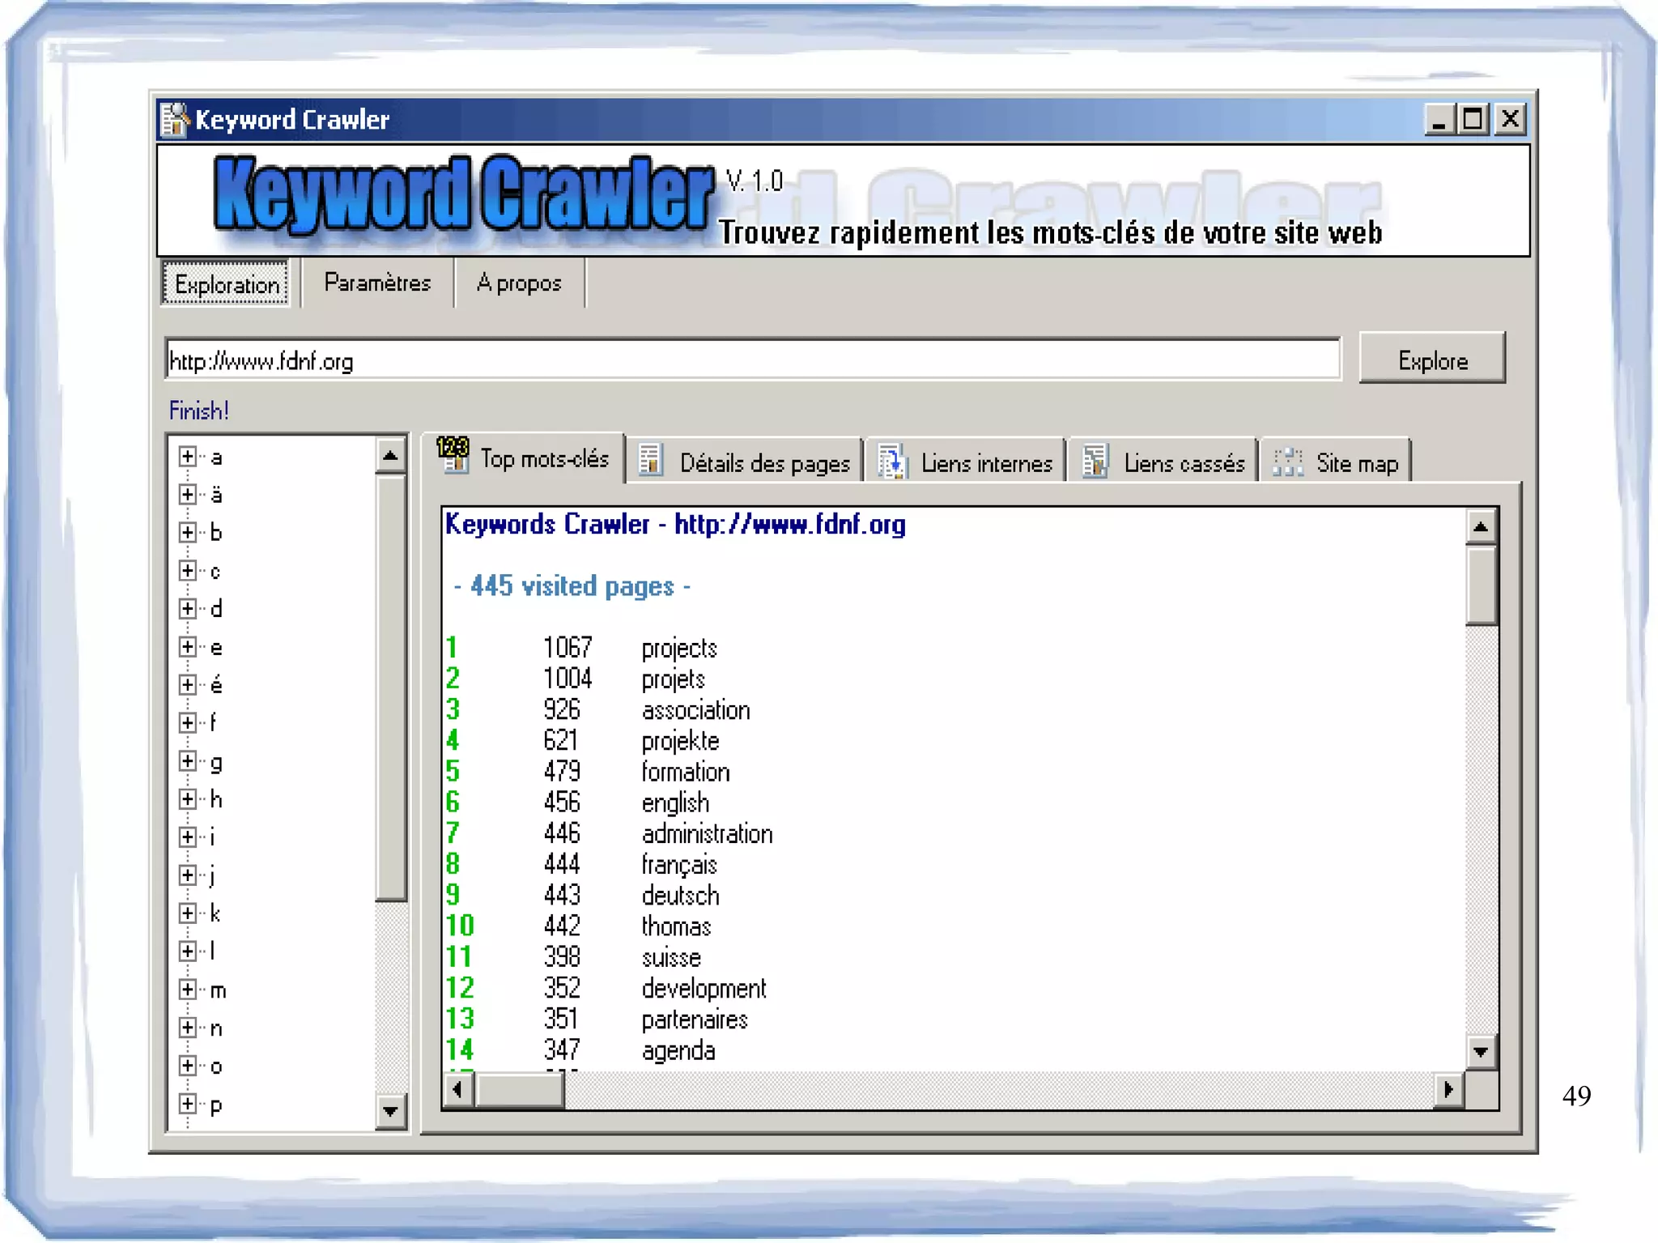This screenshot has width=1658, height=1243.
Task: Click the keyword 'development' in results
Action: pyautogui.click(x=704, y=989)
